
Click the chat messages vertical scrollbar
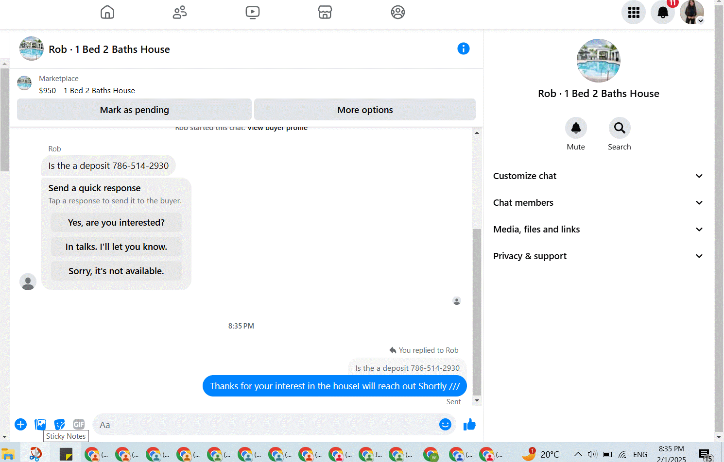[477, 312]
